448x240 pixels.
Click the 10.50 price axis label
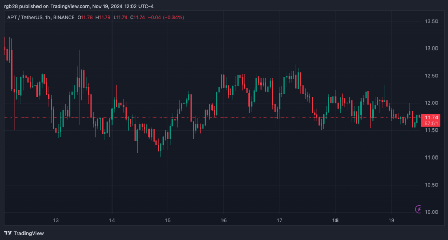[432, 185]
